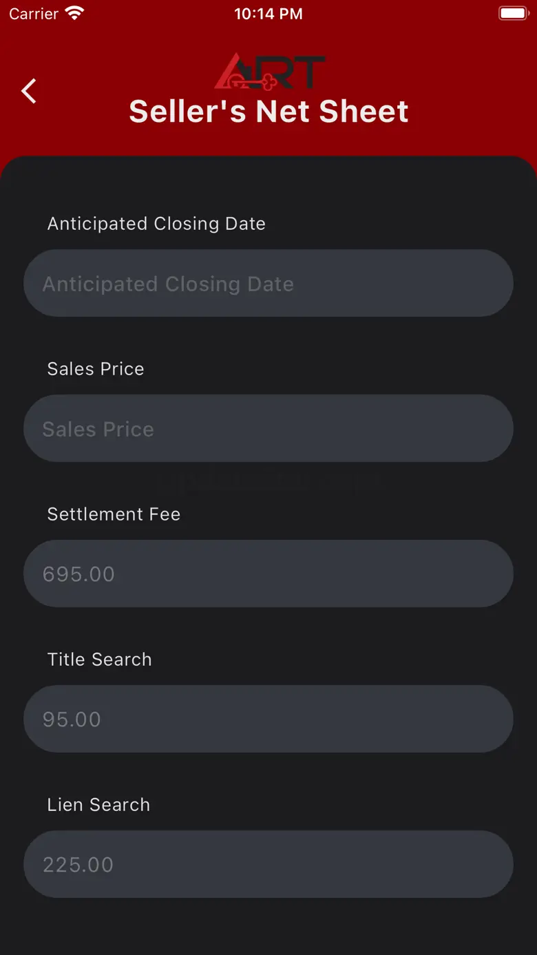Image resolution: width=537 pixels, height=955 pixels.
Task: Tap the Wi-Fi status icon
Action: tap(74, 14)
